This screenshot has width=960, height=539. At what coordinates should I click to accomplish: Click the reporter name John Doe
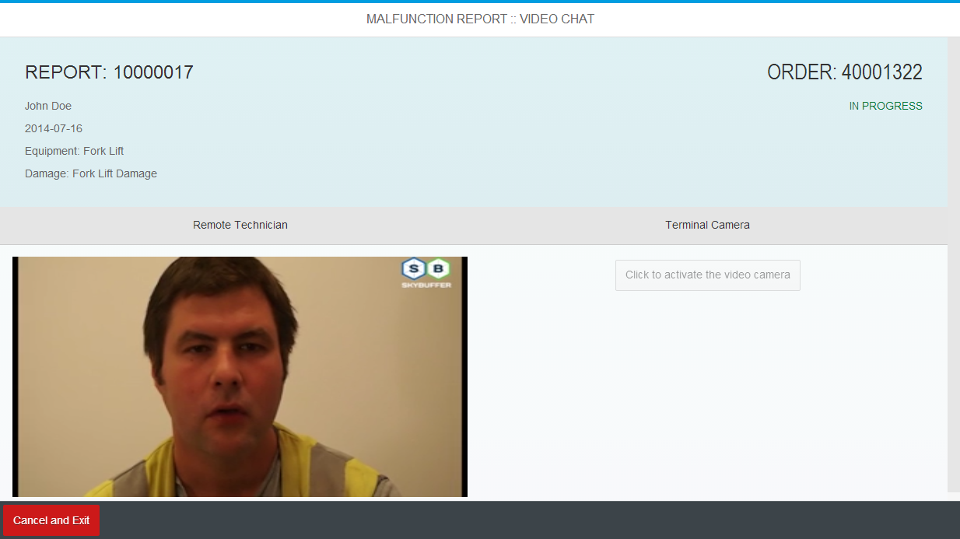click(48, 106)
